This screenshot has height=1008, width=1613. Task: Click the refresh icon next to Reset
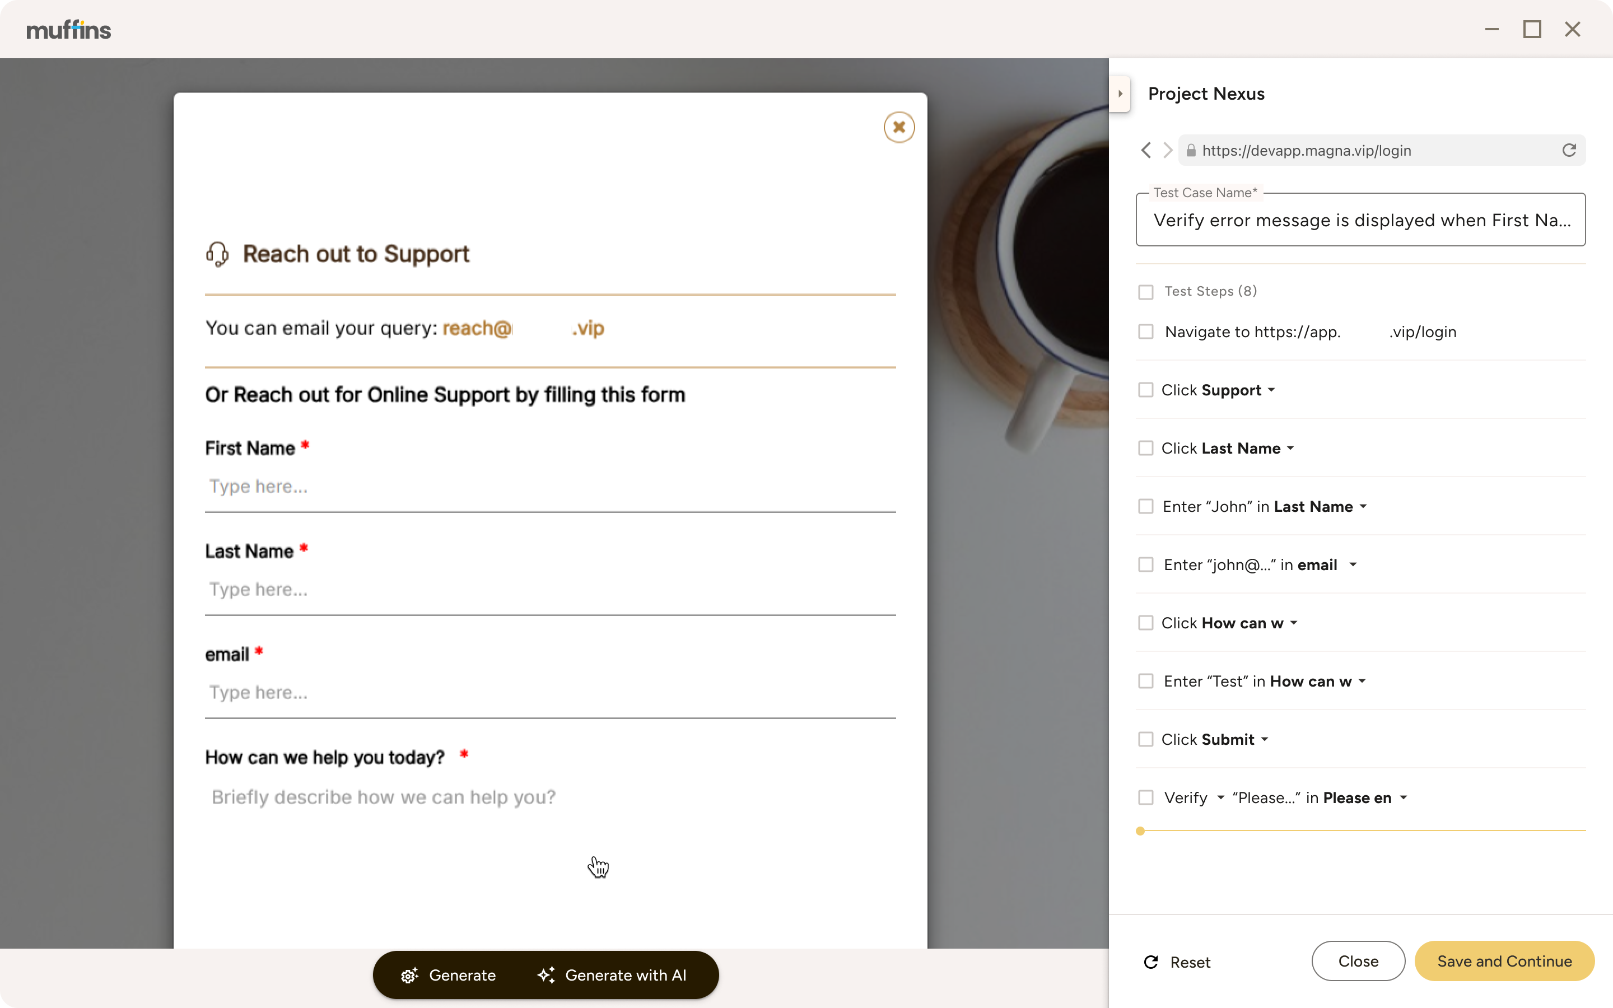click(x=1152, y=962)
